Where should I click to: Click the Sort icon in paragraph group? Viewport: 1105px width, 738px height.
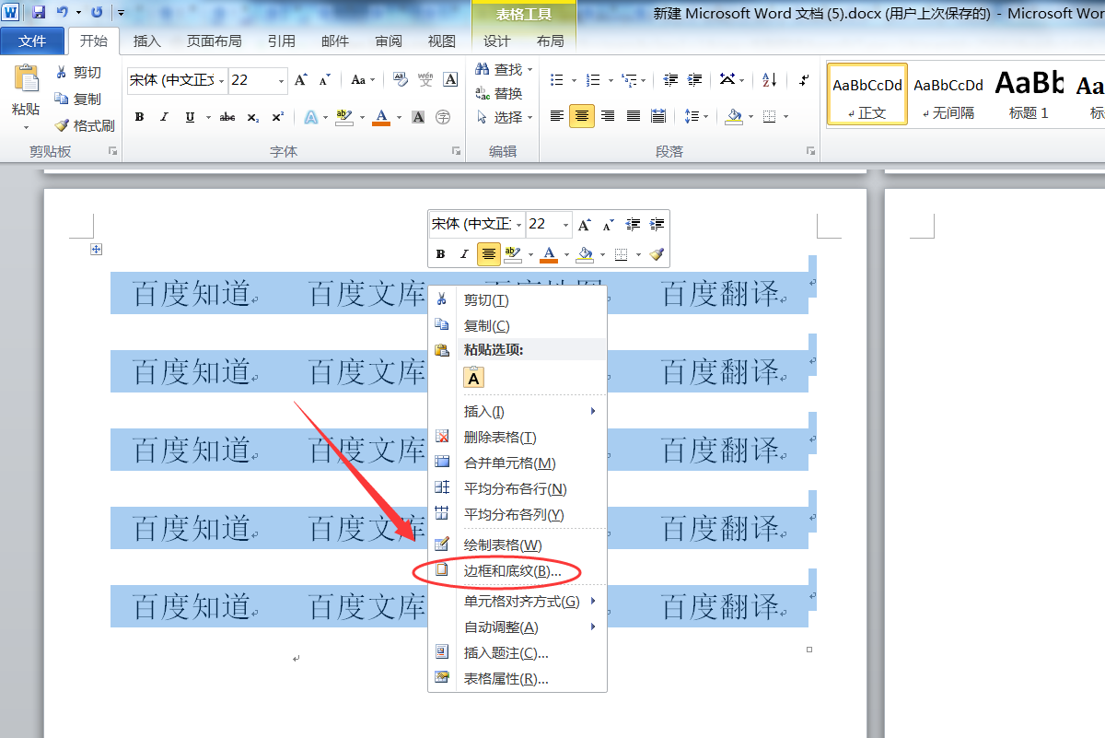click(770, 80)
